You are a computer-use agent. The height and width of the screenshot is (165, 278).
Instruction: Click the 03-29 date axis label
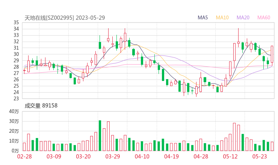[x=113, y=156]
